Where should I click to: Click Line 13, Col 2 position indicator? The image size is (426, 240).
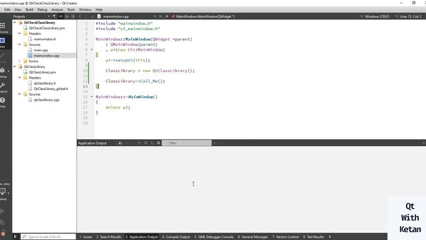411,16
